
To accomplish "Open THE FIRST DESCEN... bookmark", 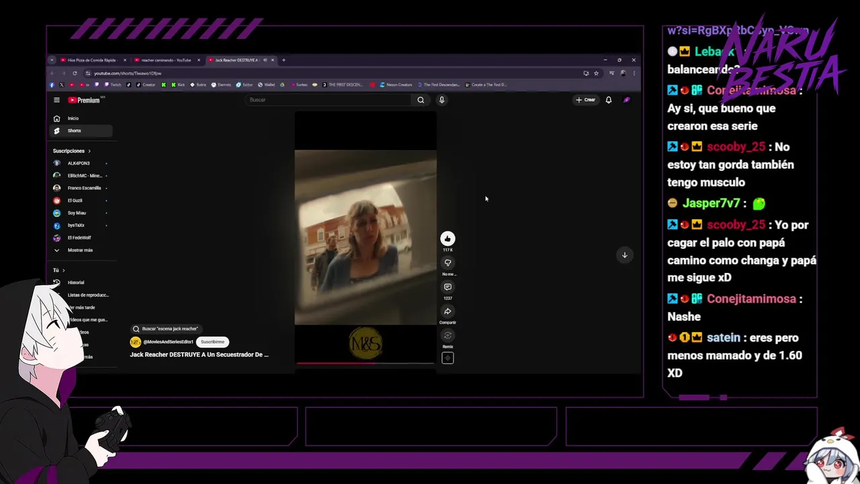I will click(x=343, y=85).
